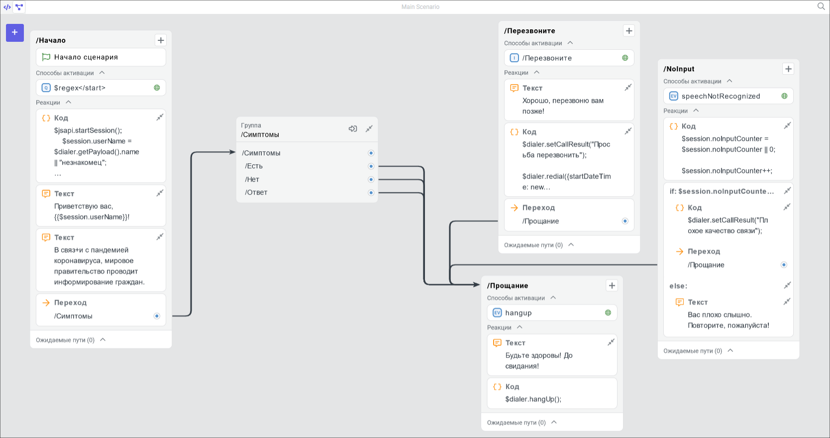
Task: Add a block to the /Прощание state
Action: [x=612, y=285]
